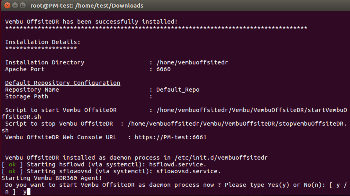
Task: Close the terminal window
Action: coord(7,5)
